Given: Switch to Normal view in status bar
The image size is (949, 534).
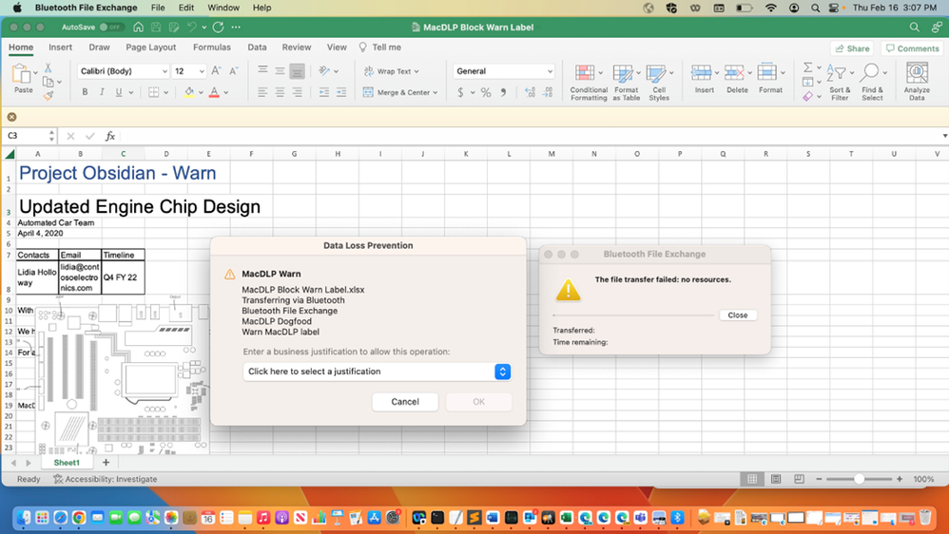Looking at the screenshot, I should pos(752,479).
